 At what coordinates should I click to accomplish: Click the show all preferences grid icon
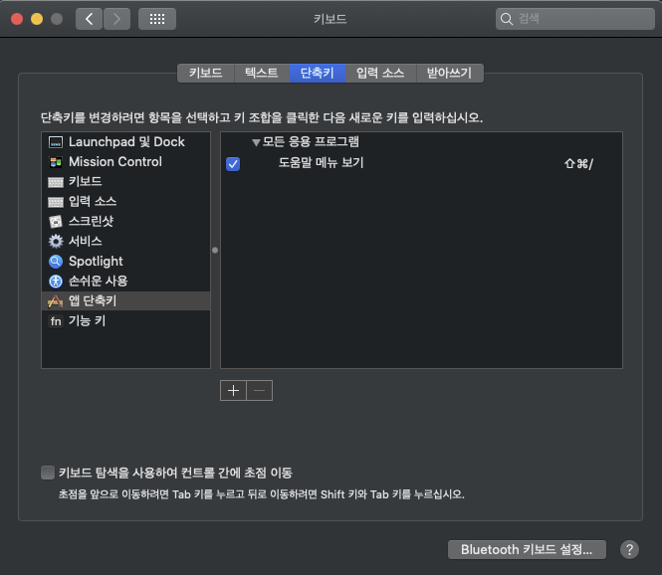pyautogui.click(x=157, y=19)
